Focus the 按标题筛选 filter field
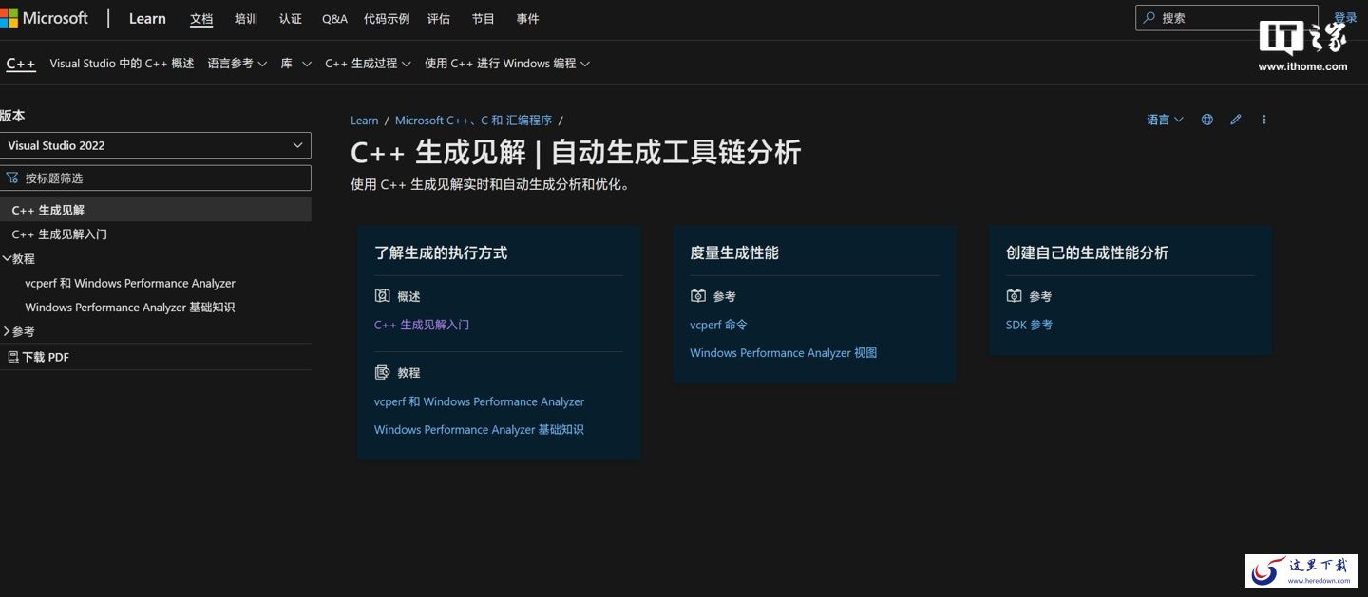Viewport: 1368px width, 597px height. 156,177
